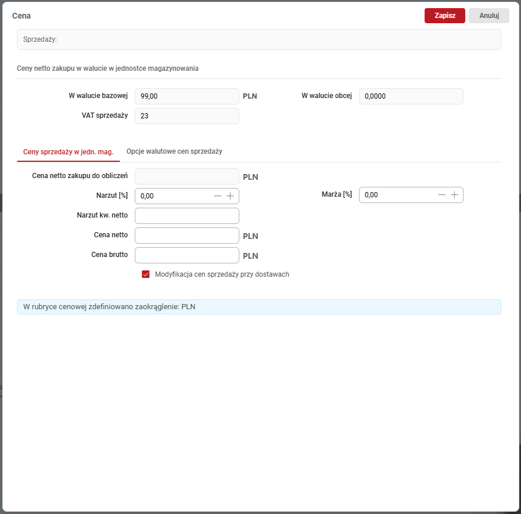Click the zaokrąglenie PLN info banner
Viewport: 521px width, 514px height.
258,307
